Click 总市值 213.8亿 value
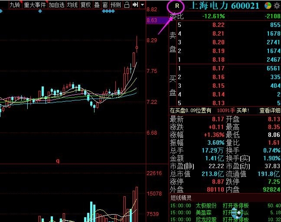This screenshot has height=222, width=281. click(213, 174)
